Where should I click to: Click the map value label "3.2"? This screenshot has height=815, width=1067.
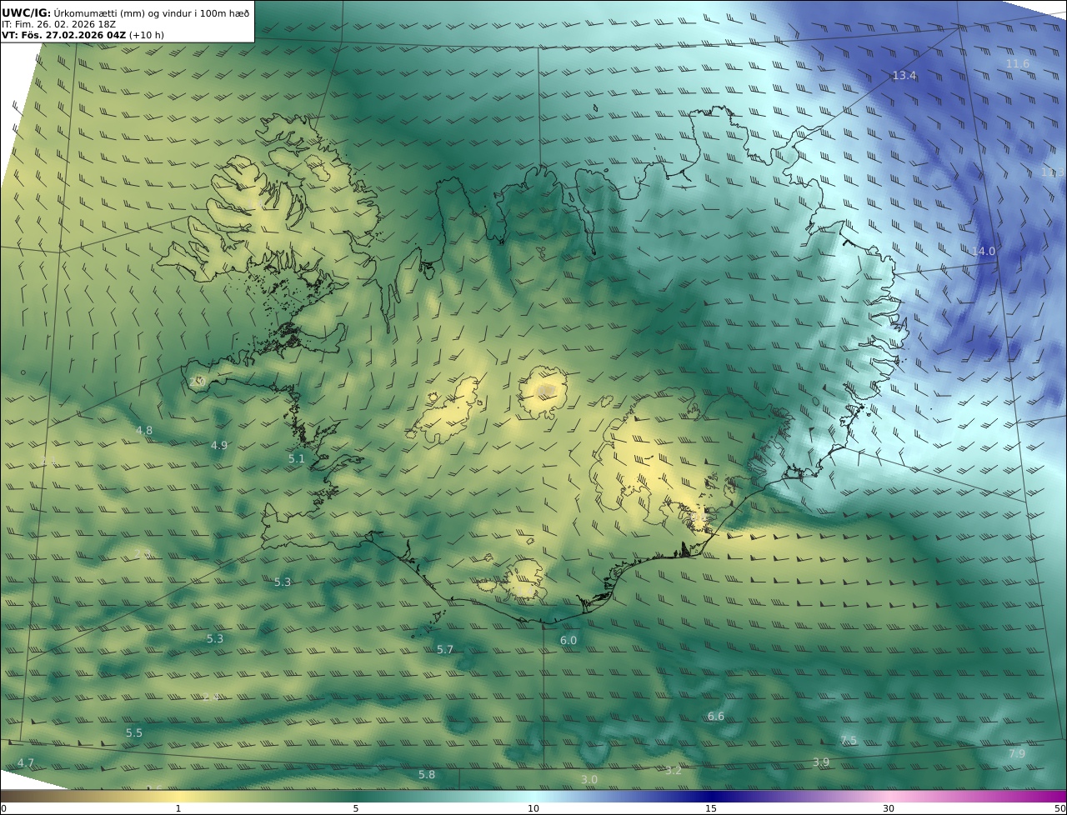pos(674,771)
